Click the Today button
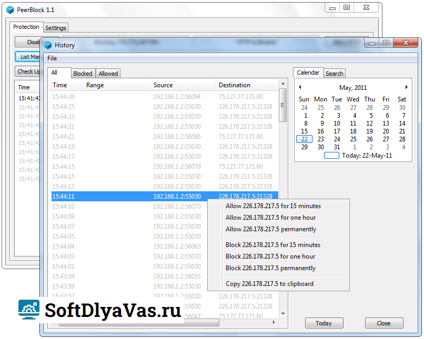Viewport: 424px width, 339px height. (x=324, y=323)
